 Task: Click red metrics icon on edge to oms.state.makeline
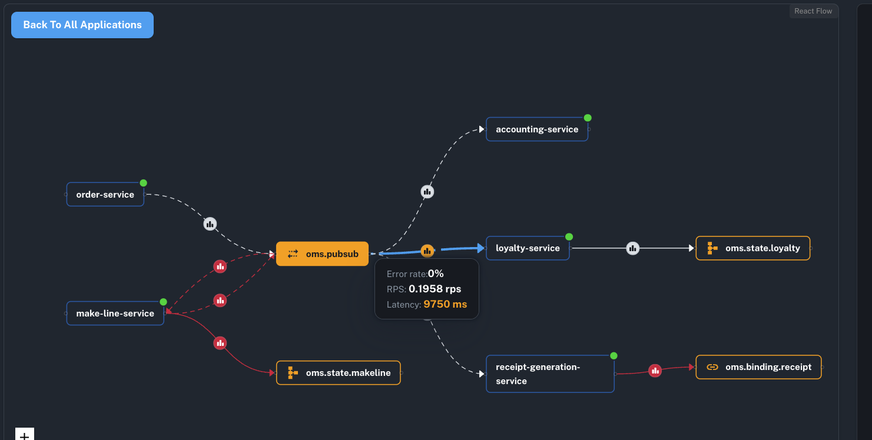[220, 343]
